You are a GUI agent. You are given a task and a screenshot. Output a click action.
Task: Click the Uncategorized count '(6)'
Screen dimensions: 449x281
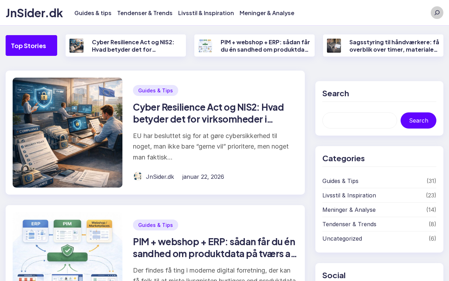coord(433,238)
